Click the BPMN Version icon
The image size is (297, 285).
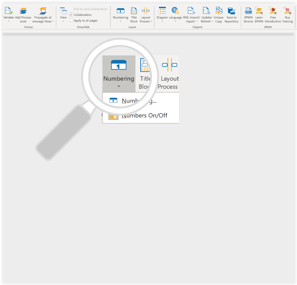pos(248,11)
